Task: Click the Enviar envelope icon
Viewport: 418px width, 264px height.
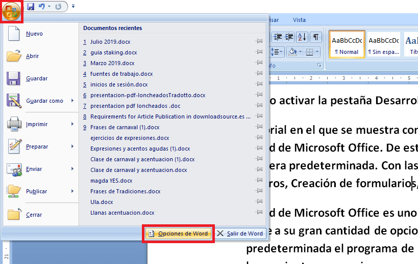Action: click(x=14, y=169)
